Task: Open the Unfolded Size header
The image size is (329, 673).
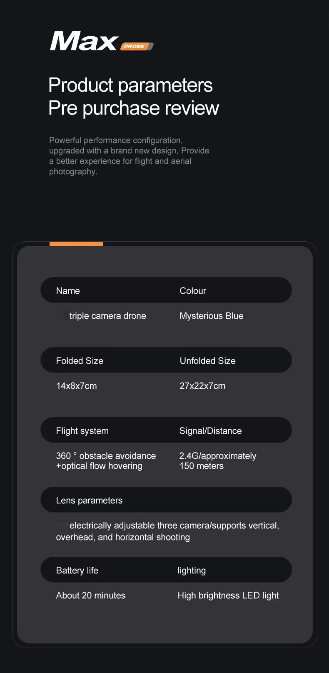Action: [x=207, y=361]
